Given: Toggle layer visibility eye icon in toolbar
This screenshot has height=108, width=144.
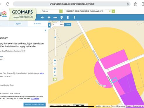Looking at the screenshot, I should (x=43, y=18).
